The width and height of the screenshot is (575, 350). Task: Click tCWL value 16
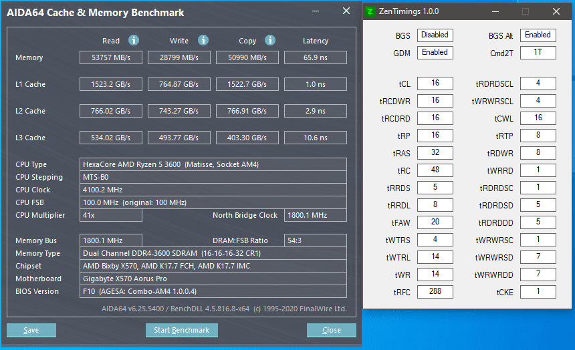coord(538,118)
